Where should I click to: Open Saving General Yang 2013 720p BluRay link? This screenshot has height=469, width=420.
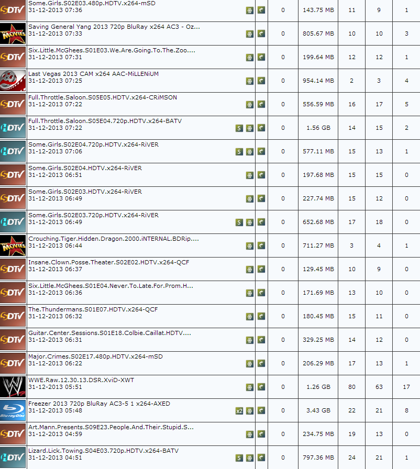(114, 27)
